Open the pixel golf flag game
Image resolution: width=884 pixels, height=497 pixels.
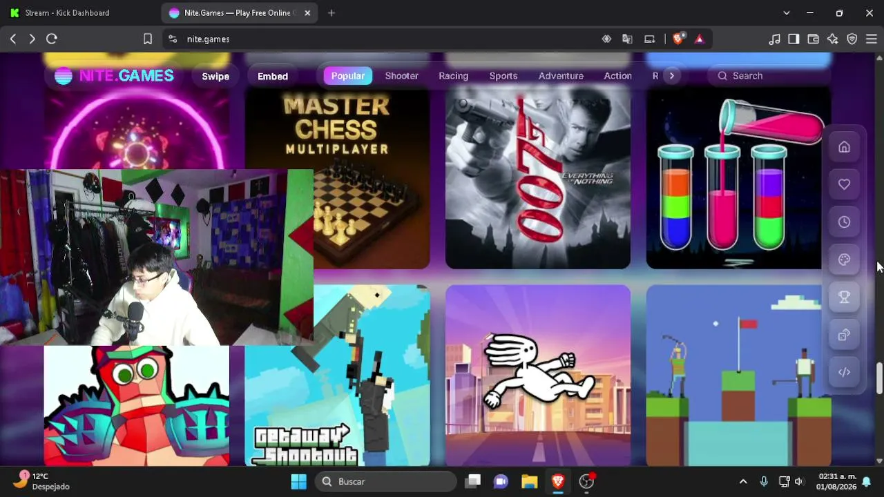738,376
